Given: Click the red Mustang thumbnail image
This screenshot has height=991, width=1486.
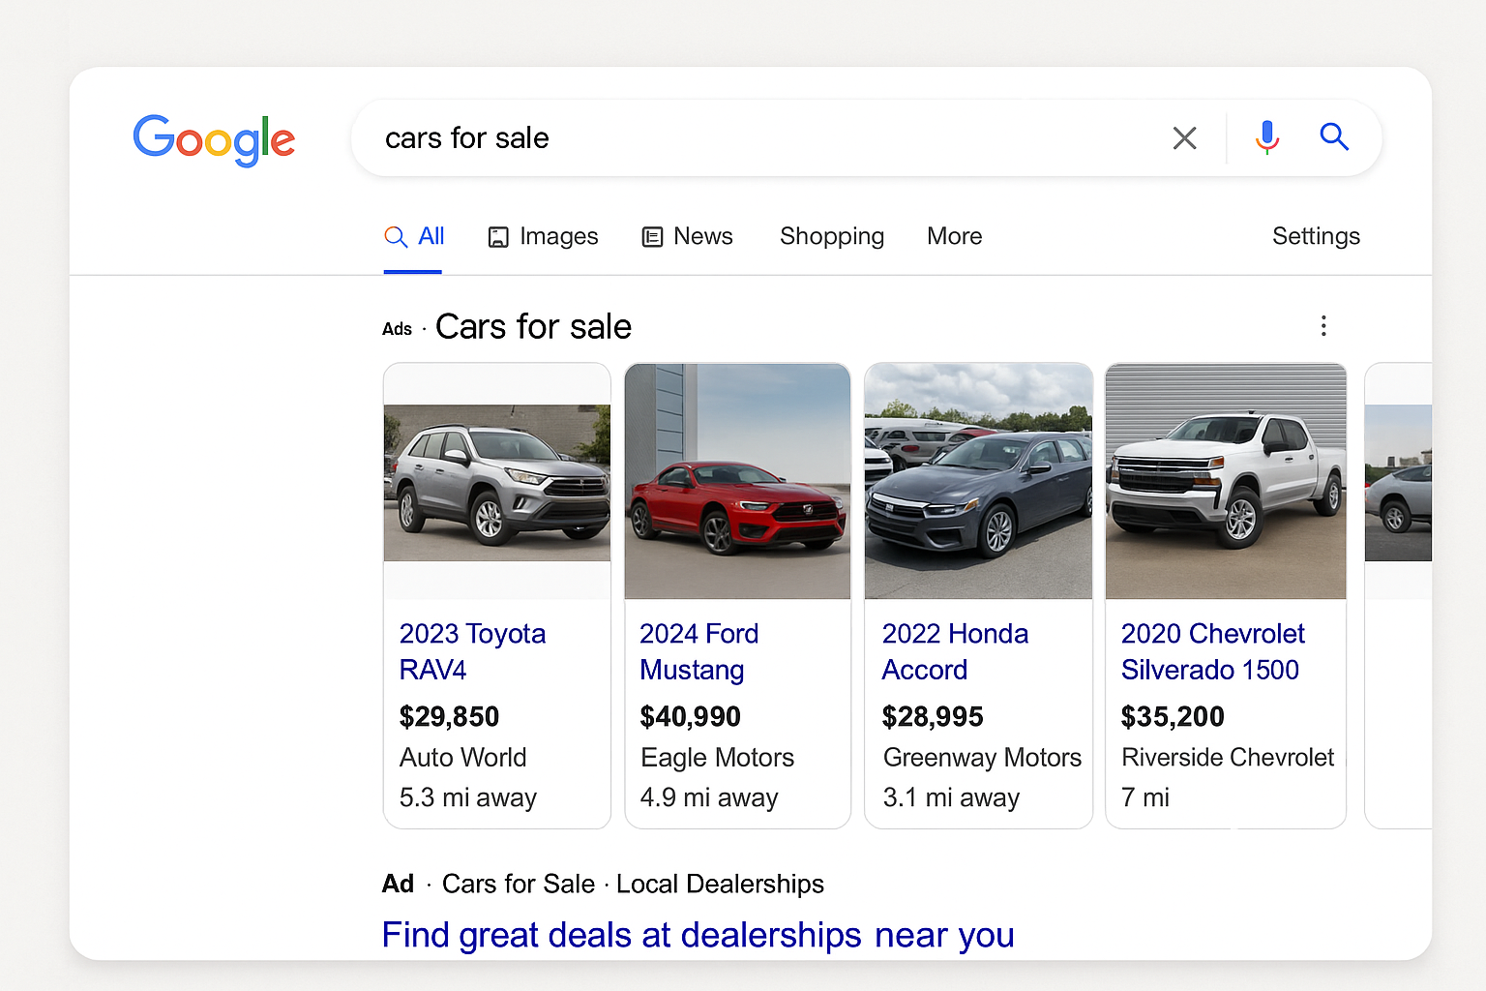Looking at the screenshot, I should coord(737,481).
